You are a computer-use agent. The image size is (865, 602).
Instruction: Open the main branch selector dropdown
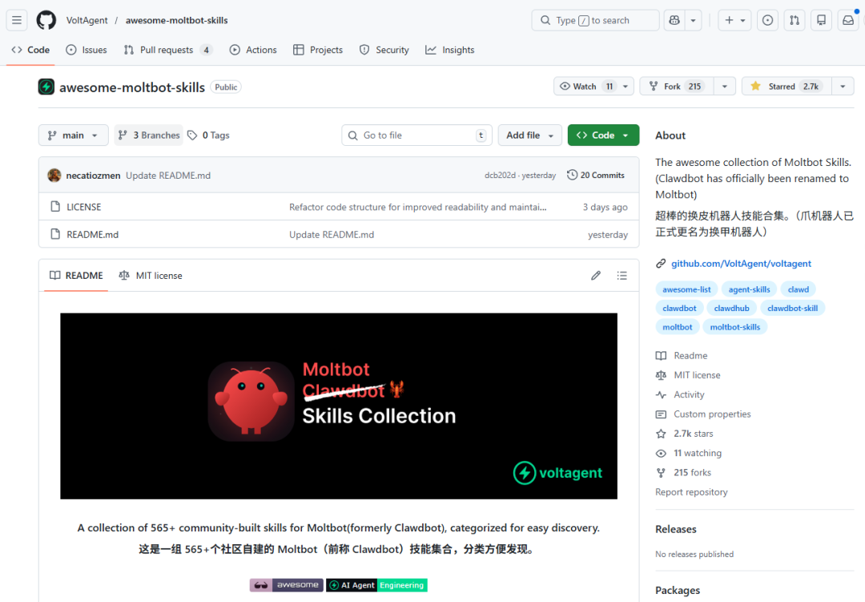coord(73,135)
